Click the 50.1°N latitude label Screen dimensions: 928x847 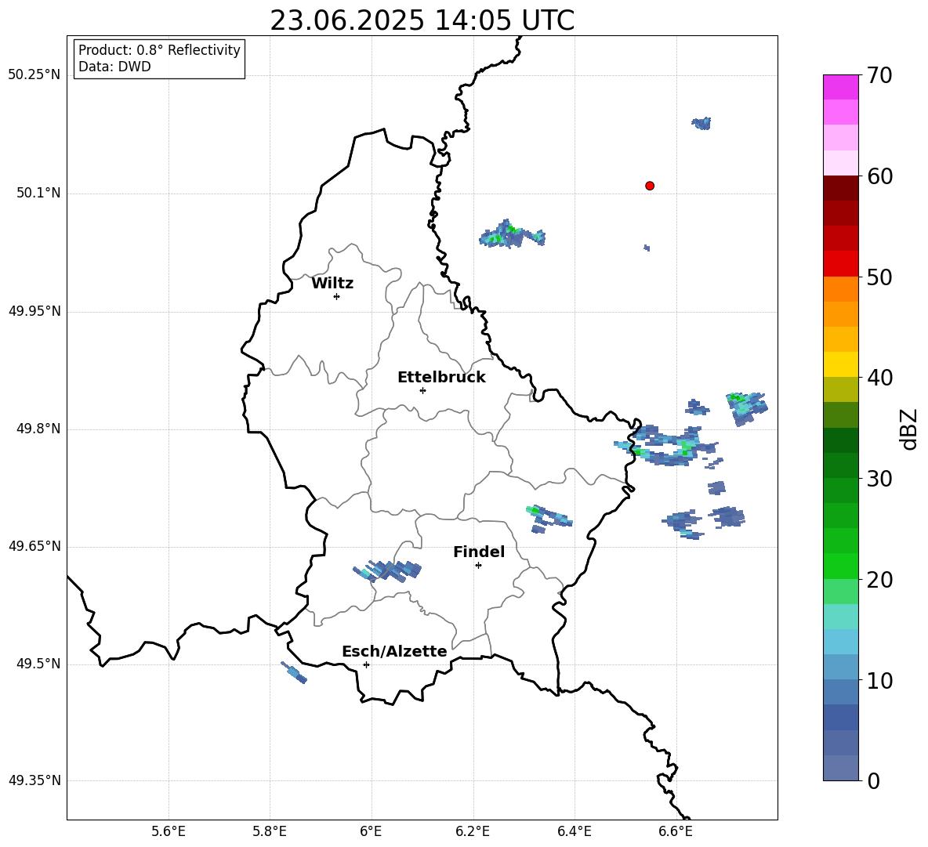[38, 193]
